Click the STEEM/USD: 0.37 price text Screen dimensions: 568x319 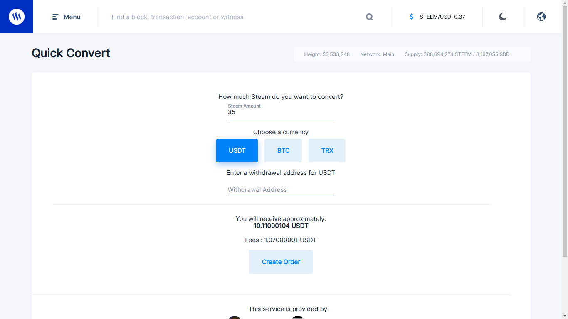(x=442, y=17)
